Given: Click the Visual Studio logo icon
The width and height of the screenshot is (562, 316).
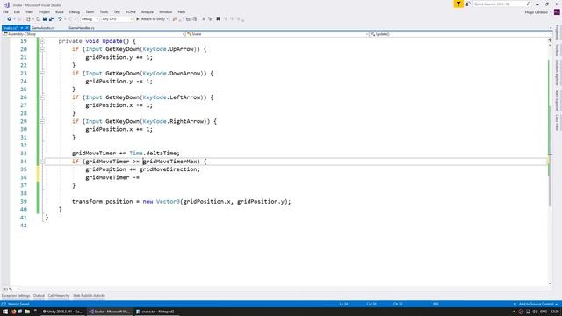Looking at the screenshot, I should 6,4.
